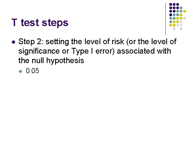The height and width of the screenshot is (142, 190).
Task: Select the teal sub-bullet before 0.05
Action: [x=21, y=71]
